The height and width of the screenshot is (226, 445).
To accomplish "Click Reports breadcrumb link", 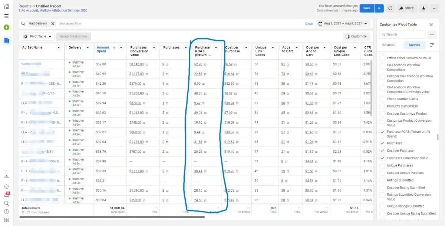I will (x=25, y=6).
